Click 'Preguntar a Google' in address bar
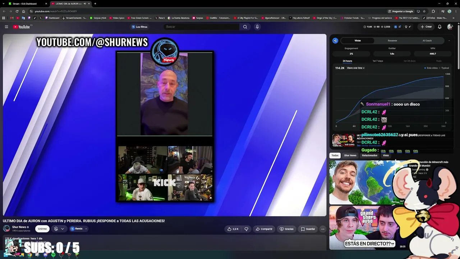Image resolution: width=460 pixels, height=259 pixels. point(400,11)
